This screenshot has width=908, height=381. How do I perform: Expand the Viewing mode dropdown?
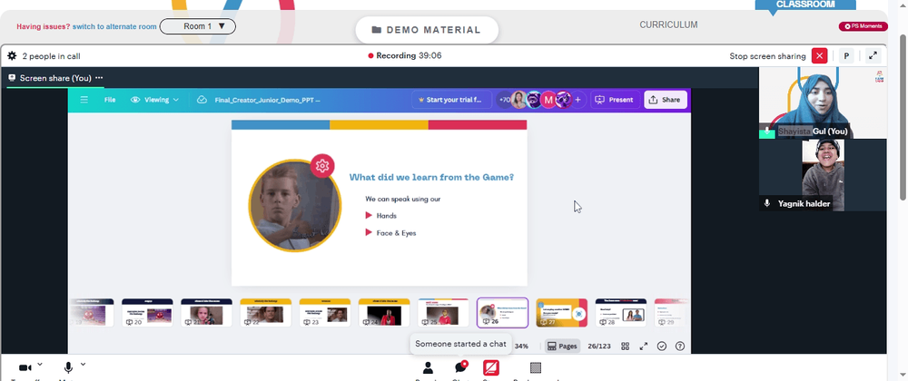tap(154, 100)
